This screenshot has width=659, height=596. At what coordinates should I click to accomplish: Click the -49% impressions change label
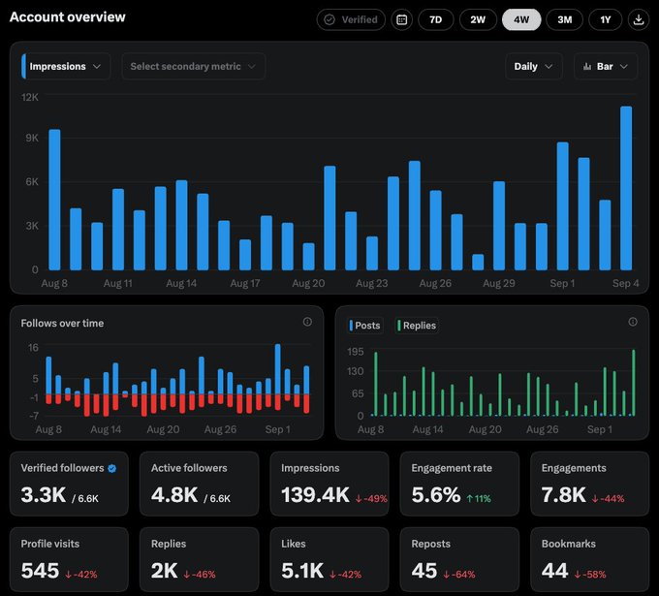coord(371,499)
